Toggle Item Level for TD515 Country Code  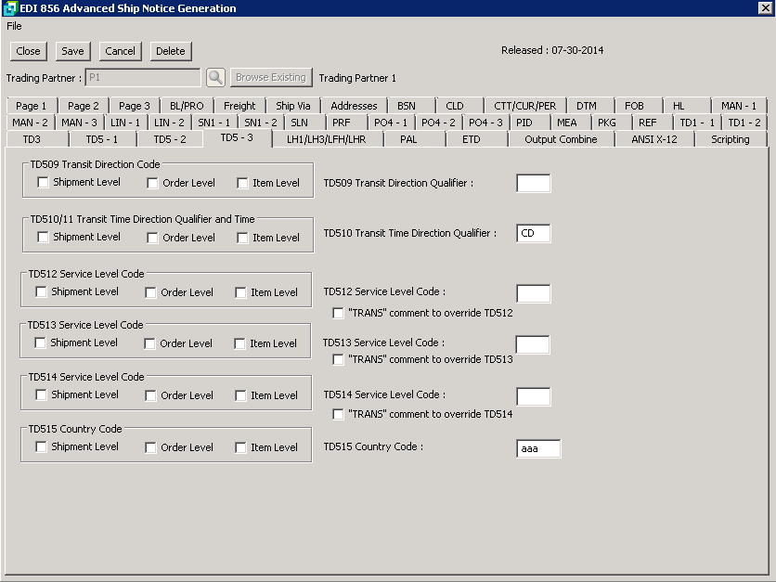coord(241,447)
